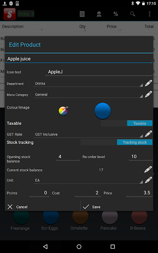
Task: Edit GST Rate with the pencil icon
Action: tap(148, 134)
